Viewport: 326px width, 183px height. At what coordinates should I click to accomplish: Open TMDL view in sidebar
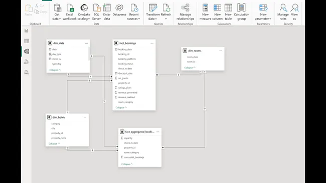pos(27,72)
